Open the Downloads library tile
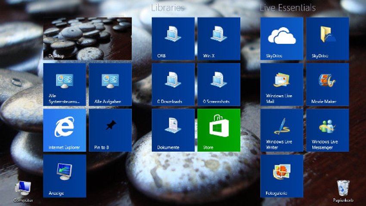This screenshot has width=366, height=206. tap(173, 84)
